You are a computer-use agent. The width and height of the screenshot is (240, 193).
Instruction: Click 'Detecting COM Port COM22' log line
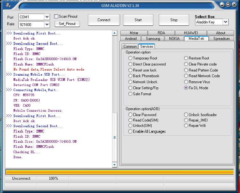point(36,85)
